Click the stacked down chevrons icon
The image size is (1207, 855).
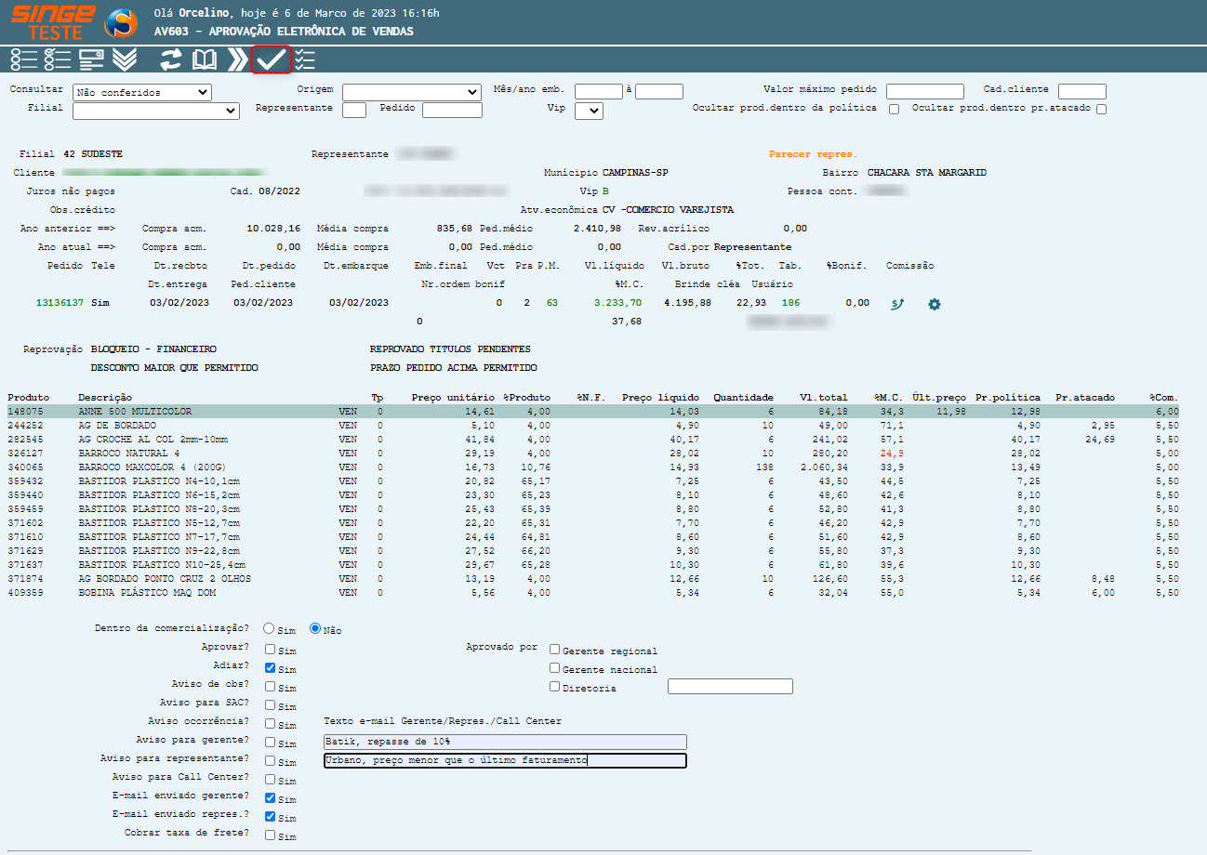[125, 60]
